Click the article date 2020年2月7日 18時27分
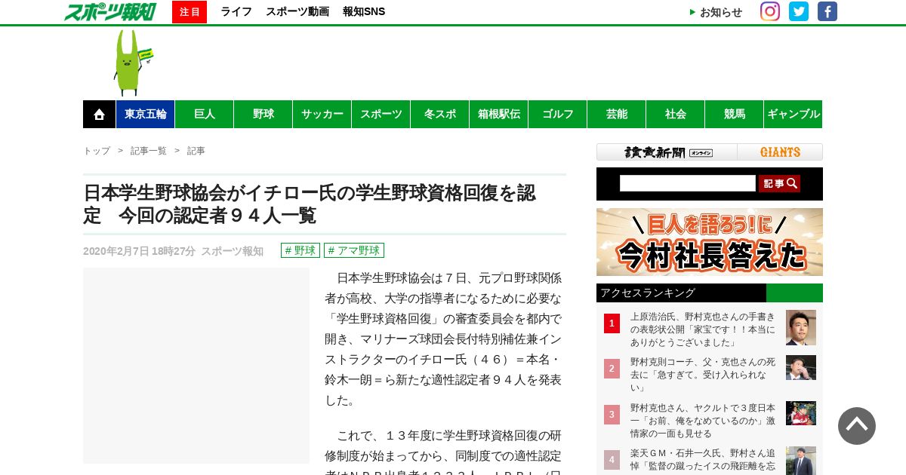This screenshot has height=475, width=906. pos(139,251)
